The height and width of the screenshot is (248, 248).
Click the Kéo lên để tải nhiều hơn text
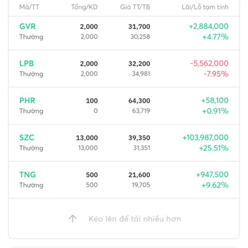135,219
